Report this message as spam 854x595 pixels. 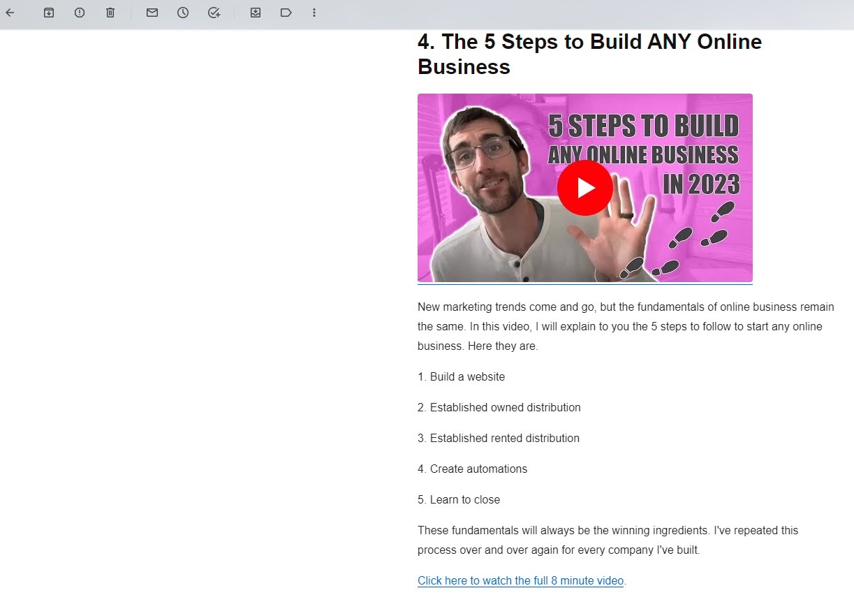80,13
